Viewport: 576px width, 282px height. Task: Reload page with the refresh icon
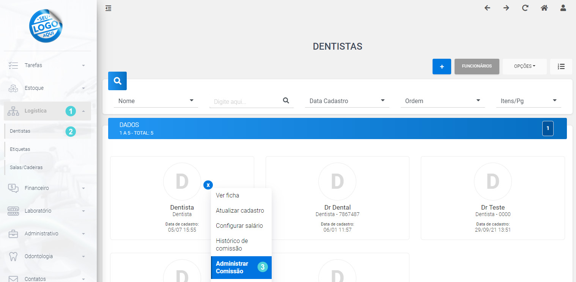[x=525, y=8]
